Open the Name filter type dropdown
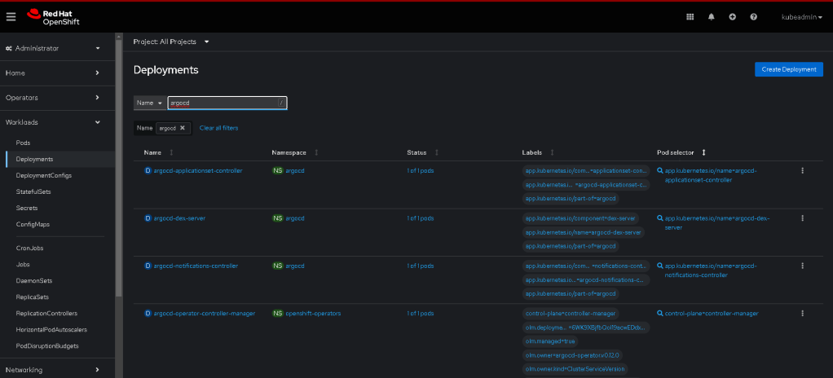 tap(149, 103)
